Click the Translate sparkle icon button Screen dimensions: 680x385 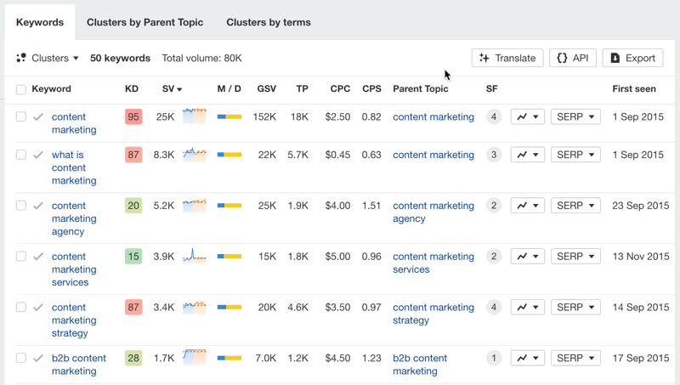pyautogui.click(x=507, y=58)
